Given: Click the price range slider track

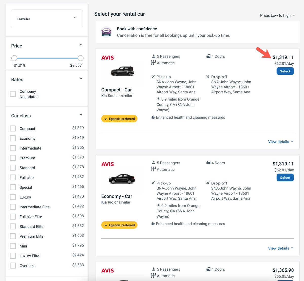Looking at the screenshot, I should (47, 58).
